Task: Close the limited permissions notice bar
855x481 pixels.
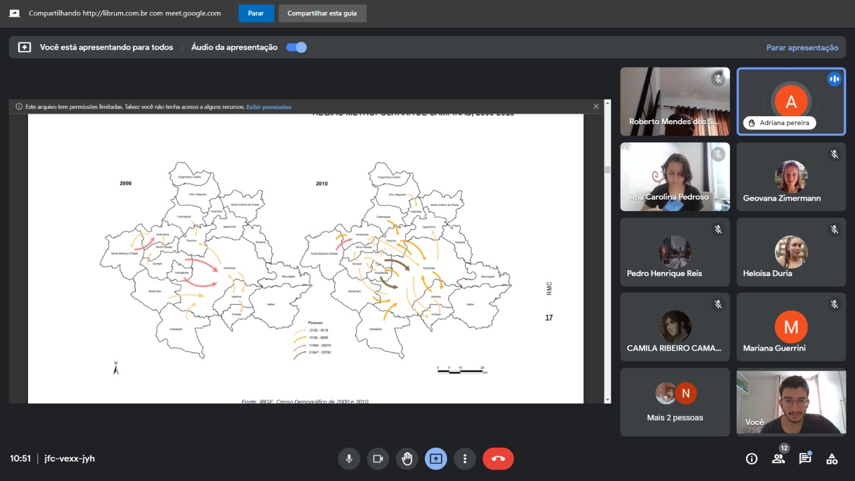Action: [x=596, y=106]
